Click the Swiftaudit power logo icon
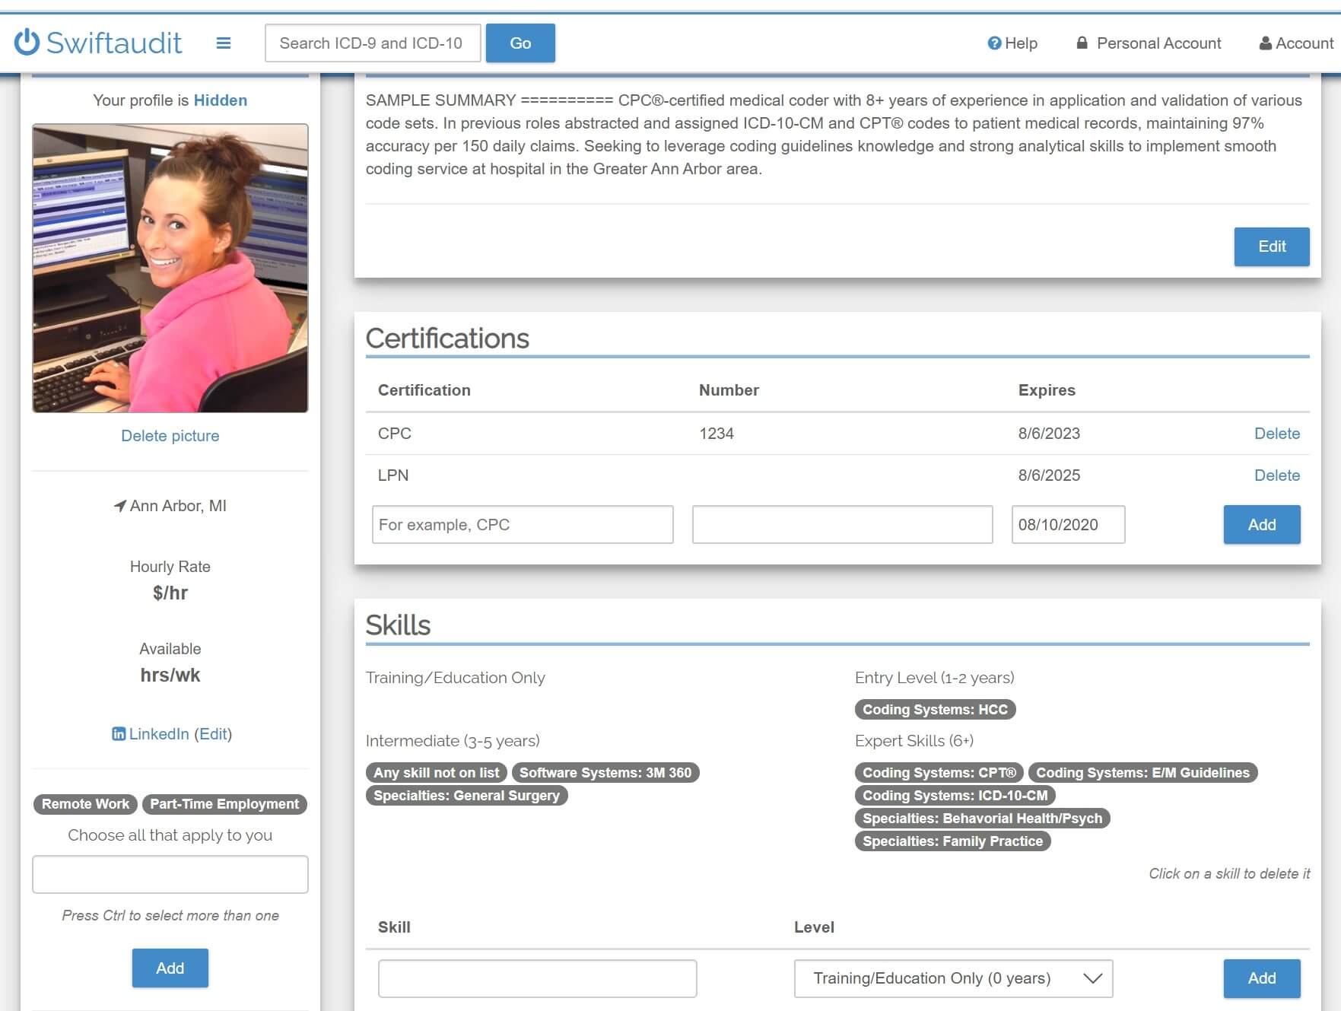 tap(27, 43)
